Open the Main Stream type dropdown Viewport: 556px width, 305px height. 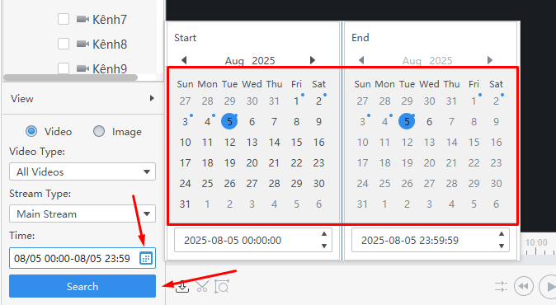coord(82,213)
